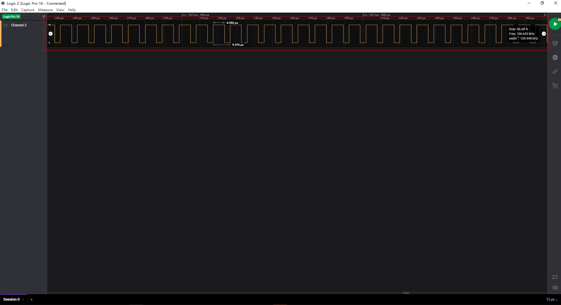Switch to the Session 0 tab
Viewport: 561px width, 305px height.
tap(11, 299)
